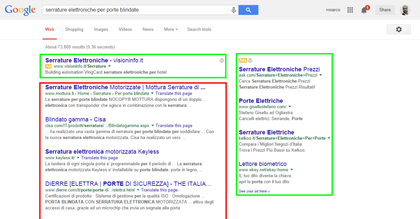Switch to the Videos tab

[125, 30]
